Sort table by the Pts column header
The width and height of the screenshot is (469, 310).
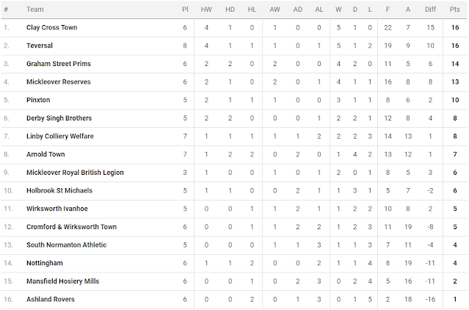[x=454, y=10]
